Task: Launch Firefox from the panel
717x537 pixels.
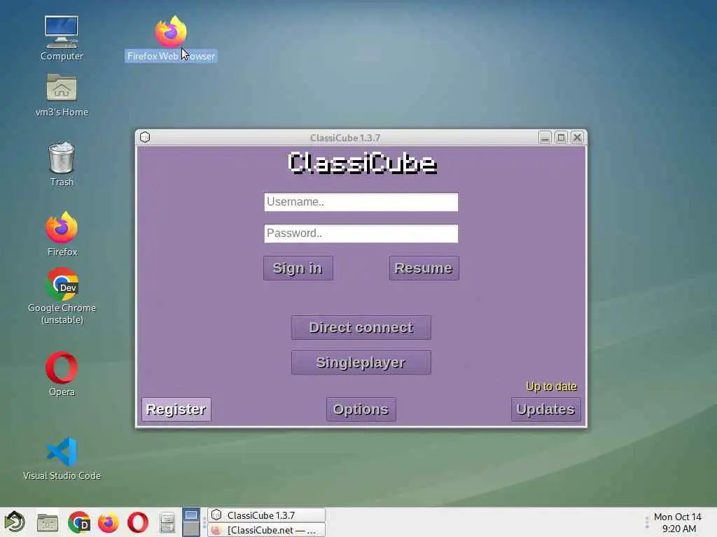Action: [x=109, y=522]
